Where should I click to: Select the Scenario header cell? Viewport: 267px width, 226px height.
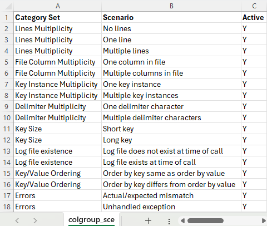point(171,17)
